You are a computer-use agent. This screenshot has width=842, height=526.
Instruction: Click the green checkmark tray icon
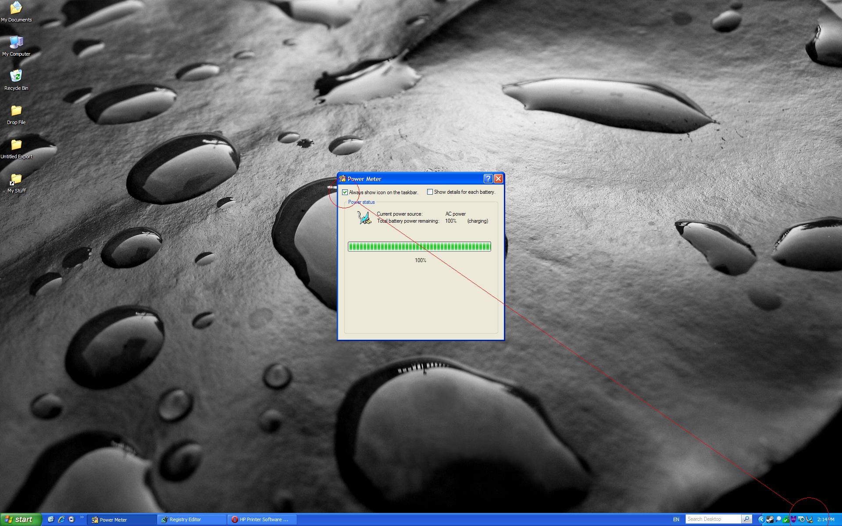click(786, 519)
